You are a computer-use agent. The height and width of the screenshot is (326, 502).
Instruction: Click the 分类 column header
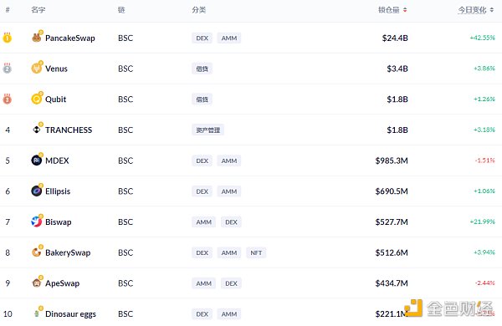[199, 10]
